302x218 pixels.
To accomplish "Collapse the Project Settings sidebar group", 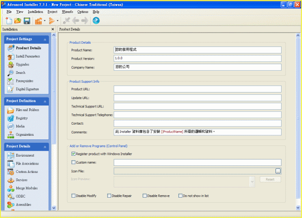I will (x=46, y=40).
